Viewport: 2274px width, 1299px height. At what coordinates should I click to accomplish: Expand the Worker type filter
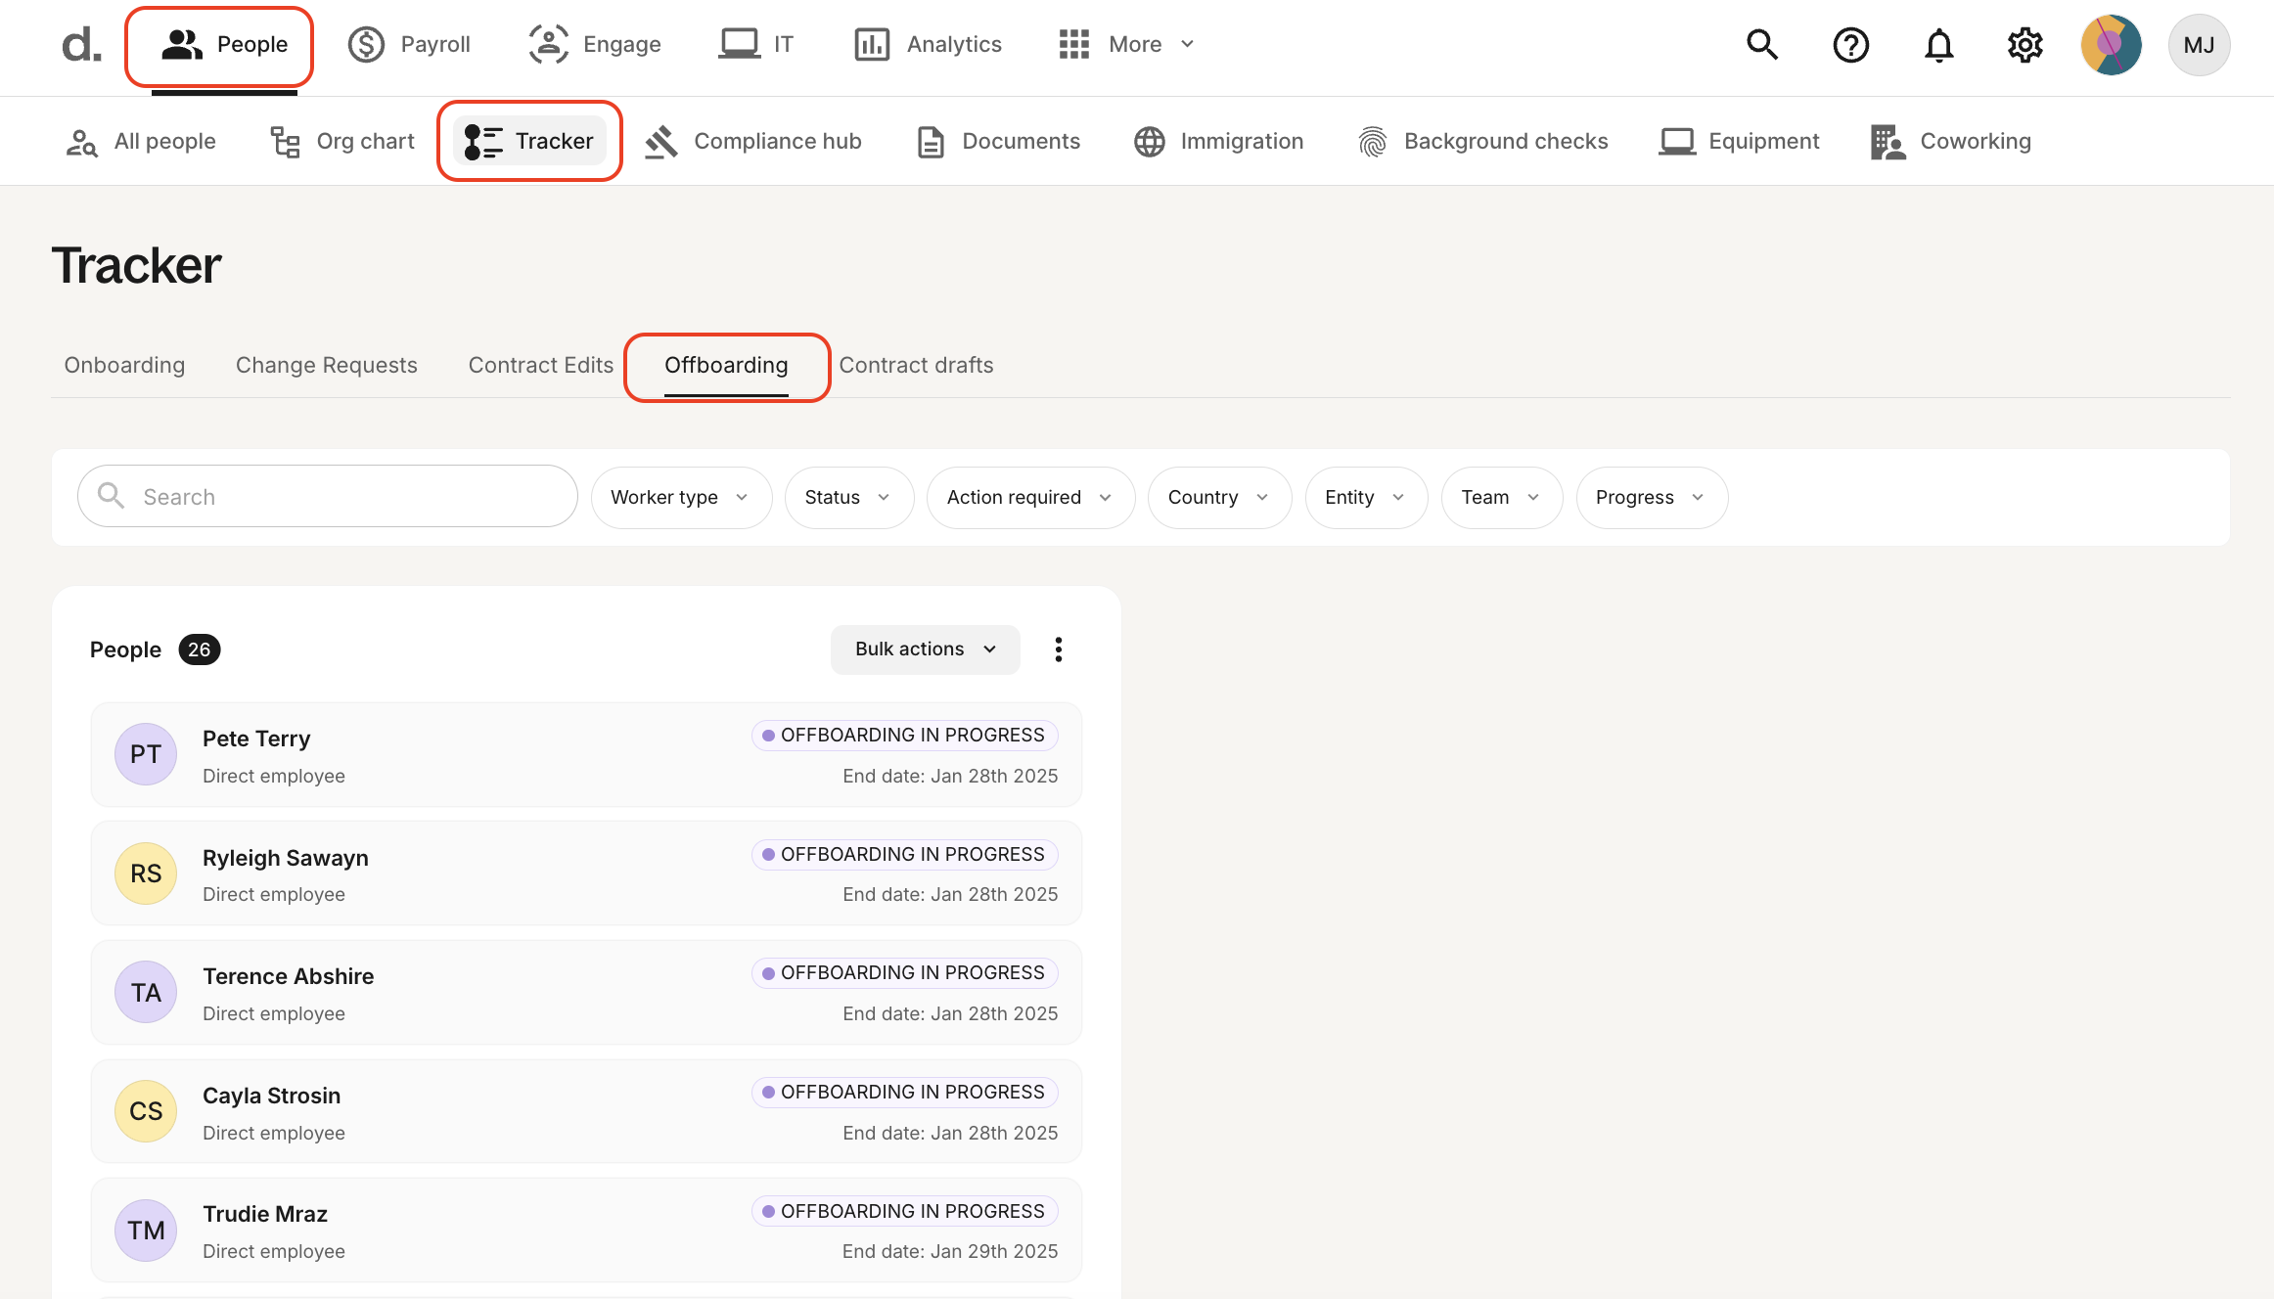681,497
